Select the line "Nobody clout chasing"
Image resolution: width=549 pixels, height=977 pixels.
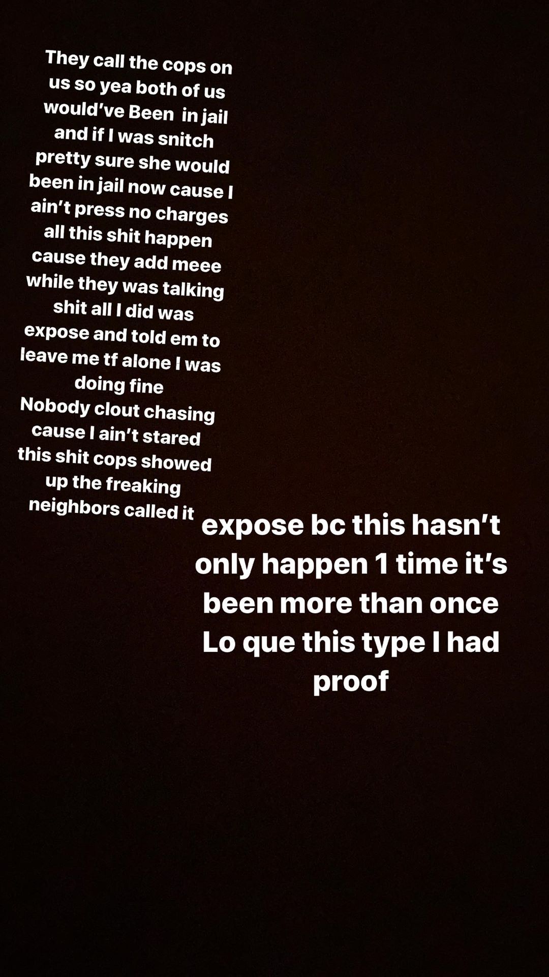117,410
